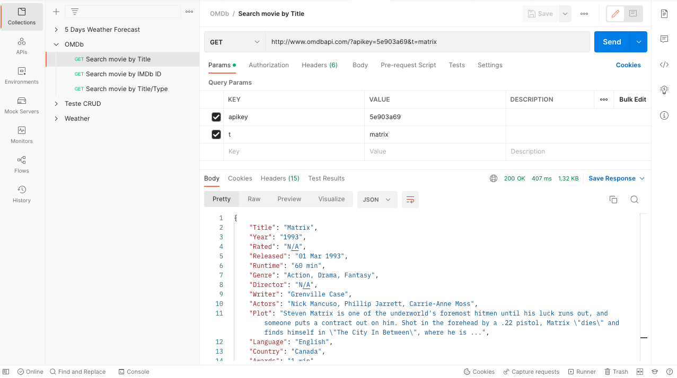
Task: Open help question mark icon in status bar
Action: tap(669, 372)
